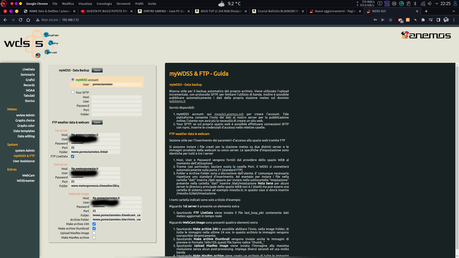Open the media control playlist icon
Screen dimensions: 459x258
(x=431, y=20)
